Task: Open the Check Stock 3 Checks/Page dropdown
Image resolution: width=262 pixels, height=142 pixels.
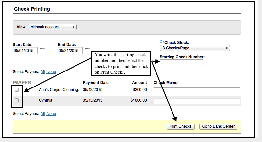Action: [195, 48]
